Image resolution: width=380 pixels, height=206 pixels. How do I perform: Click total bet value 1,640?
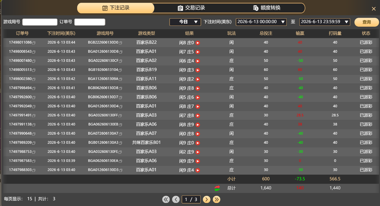[x=266, y=188]
